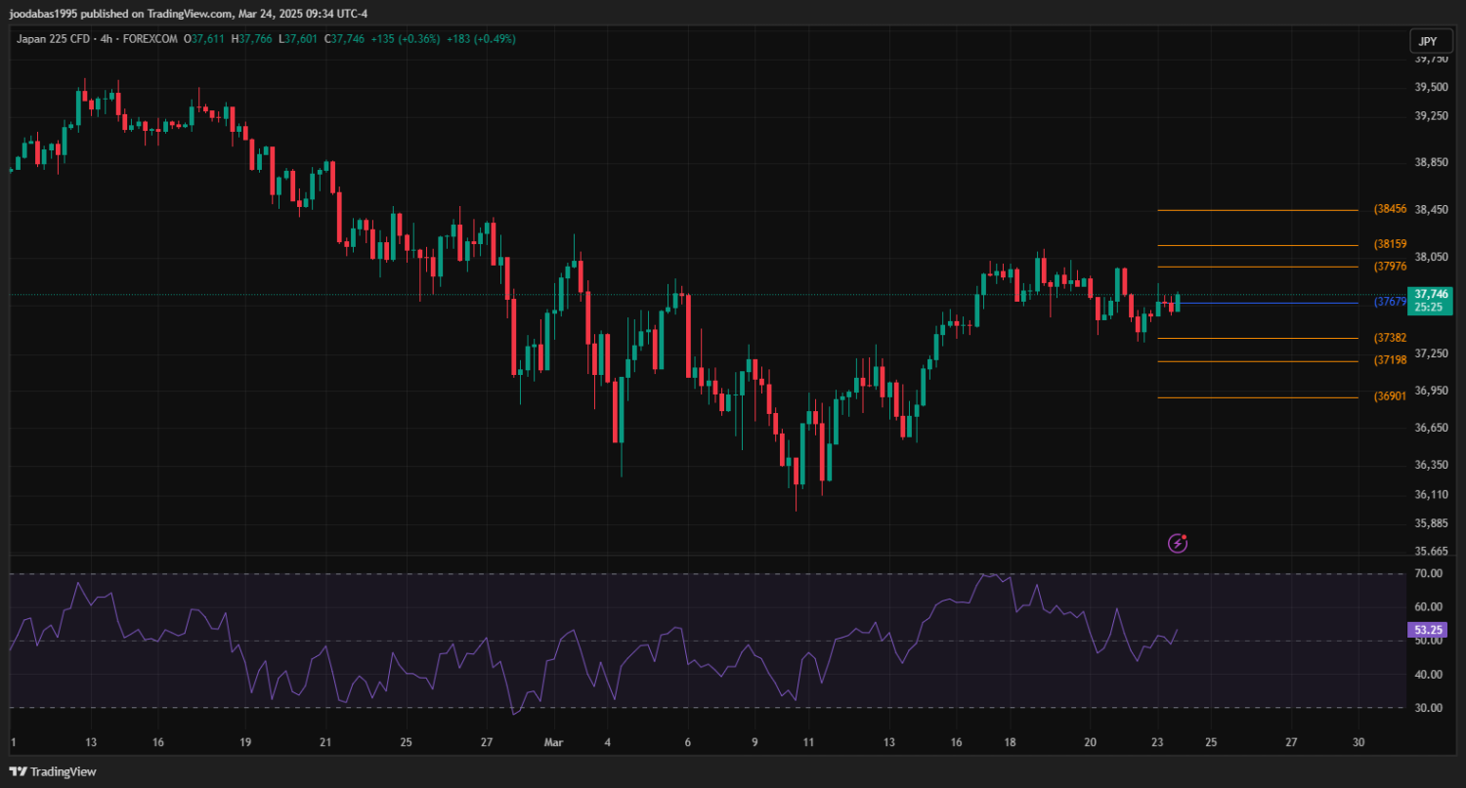
Task: Click date label 30 on time axis
Action: coord(1358,742)
